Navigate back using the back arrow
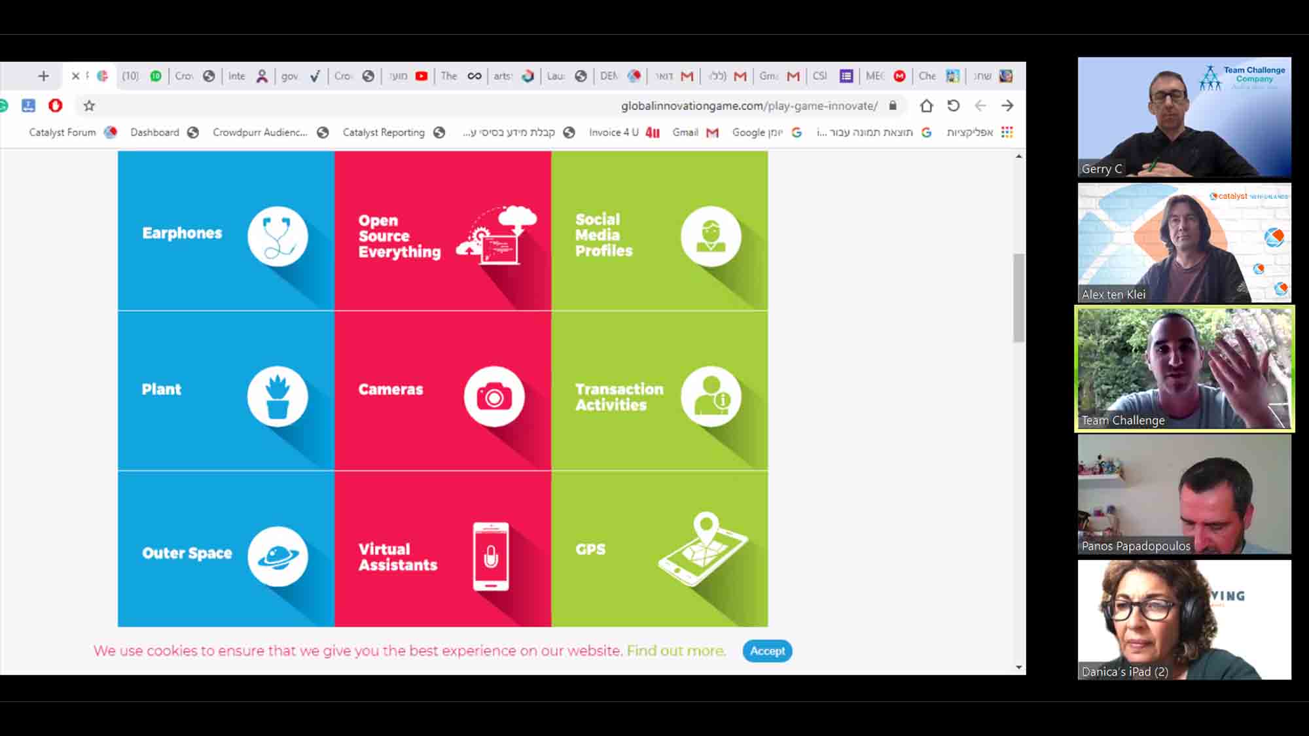This screenshot has width=1309, height=736. (980, 105)
